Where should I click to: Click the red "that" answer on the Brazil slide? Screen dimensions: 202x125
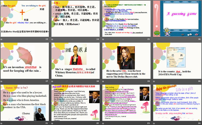pos(178,71)
